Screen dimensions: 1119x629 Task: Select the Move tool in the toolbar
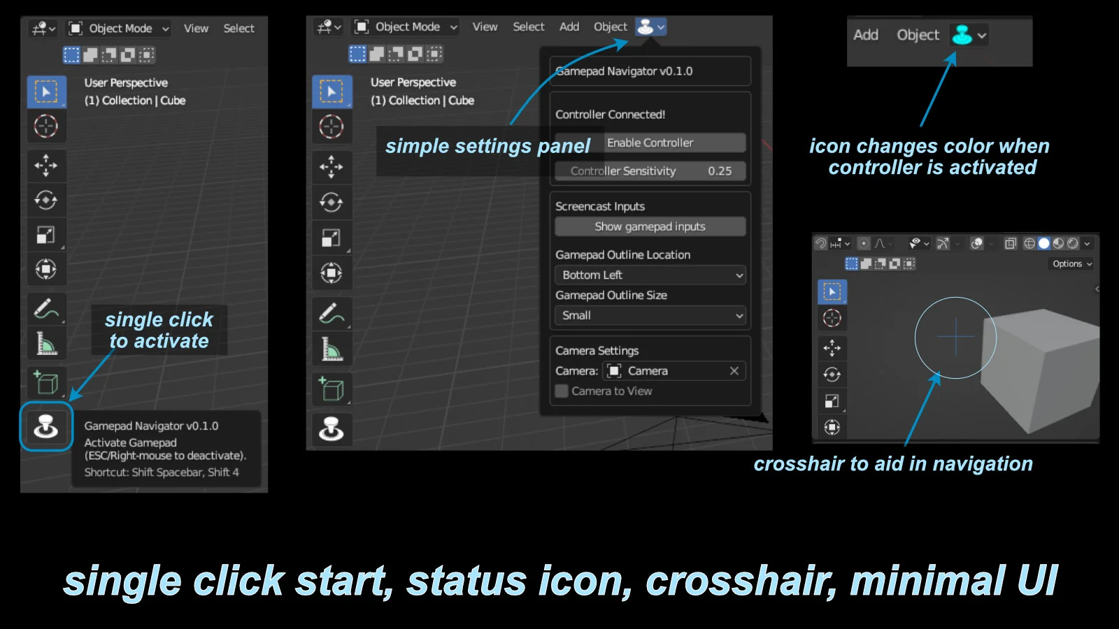(46, 166)
